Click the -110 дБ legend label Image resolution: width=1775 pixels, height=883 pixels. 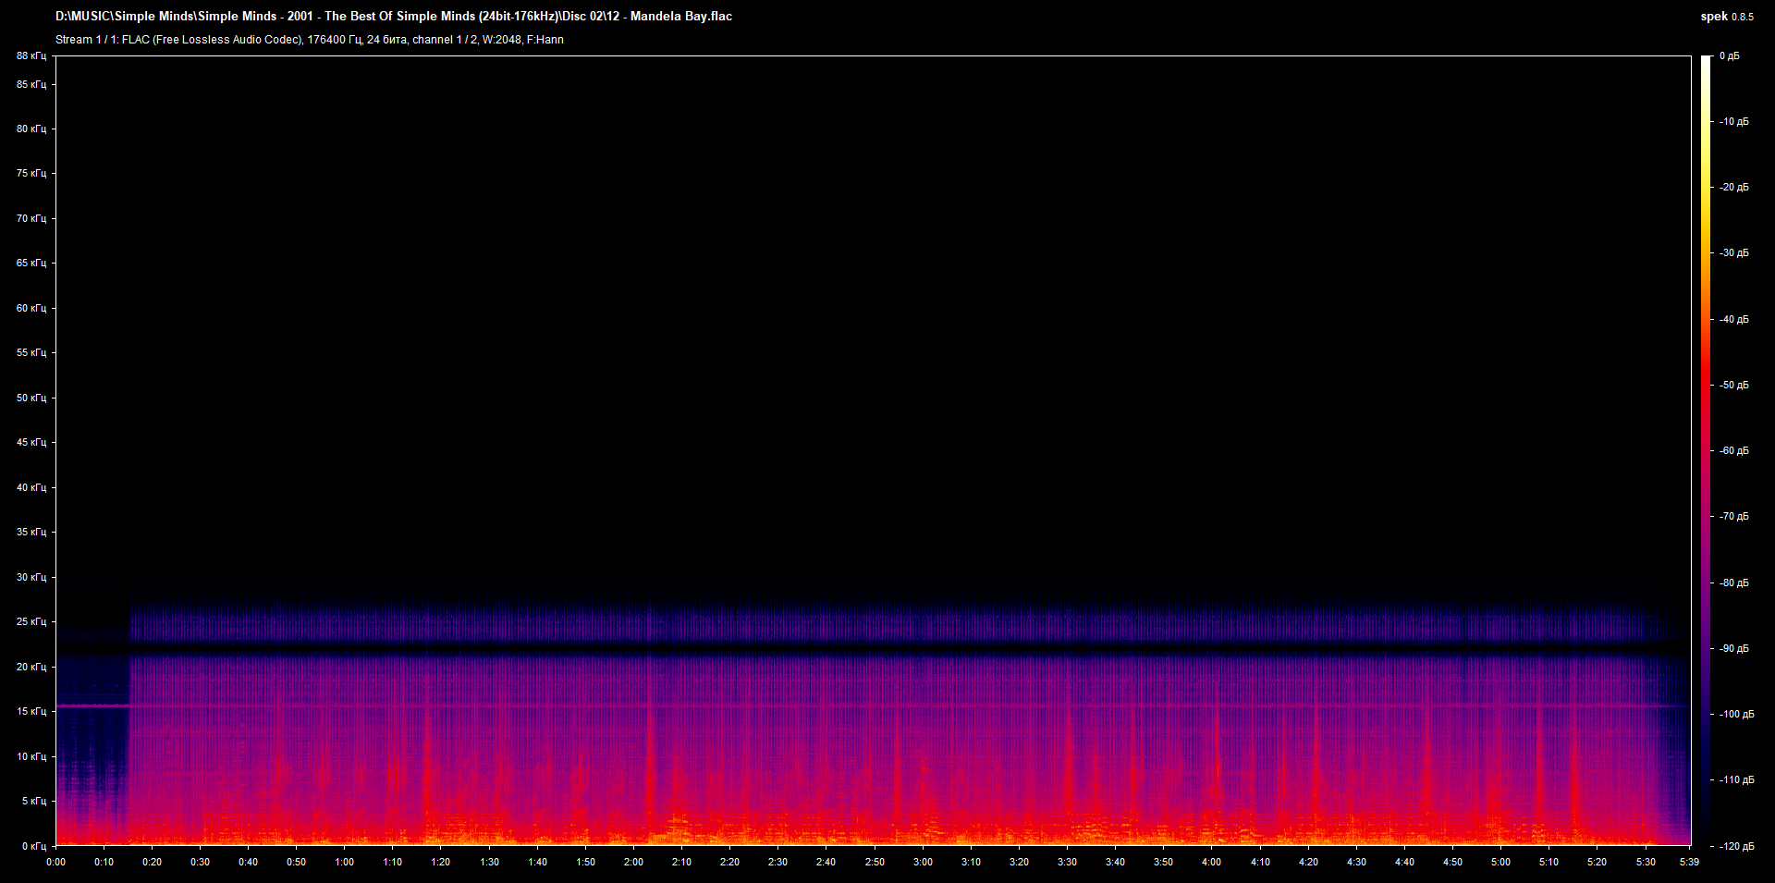(x=1737, y=779)
